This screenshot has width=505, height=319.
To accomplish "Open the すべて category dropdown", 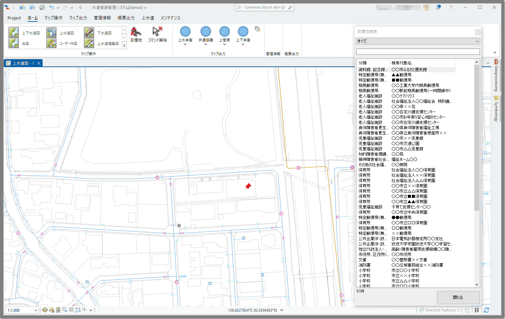I will (418, 41).
